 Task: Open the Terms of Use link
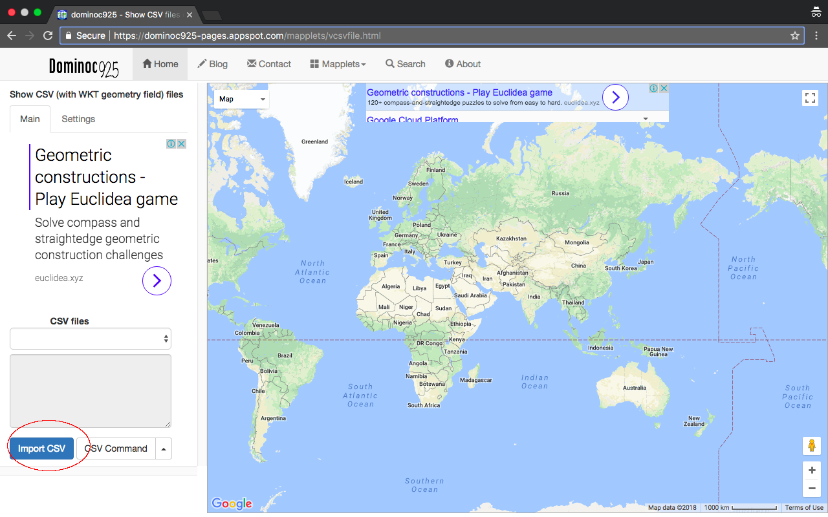click(803, 507)
